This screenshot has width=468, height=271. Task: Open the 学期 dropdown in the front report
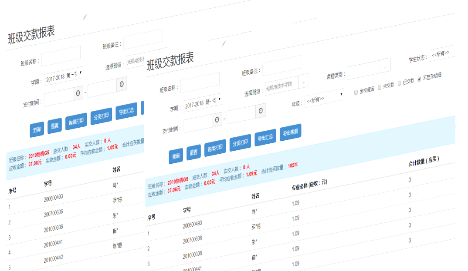pos(202,102)
